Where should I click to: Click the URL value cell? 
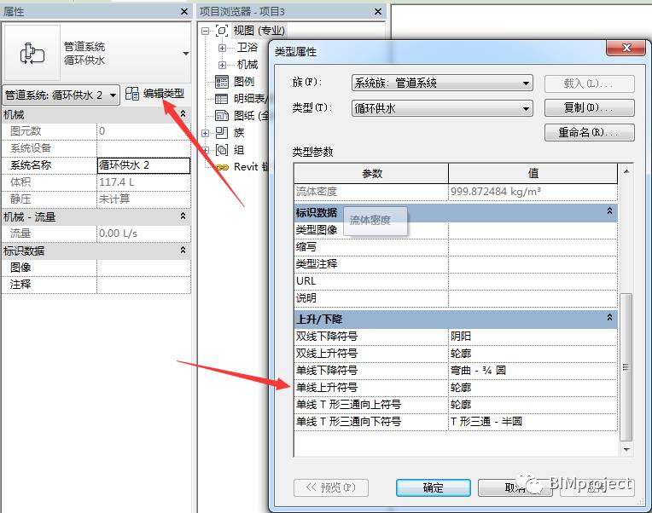tap(533, 281)
